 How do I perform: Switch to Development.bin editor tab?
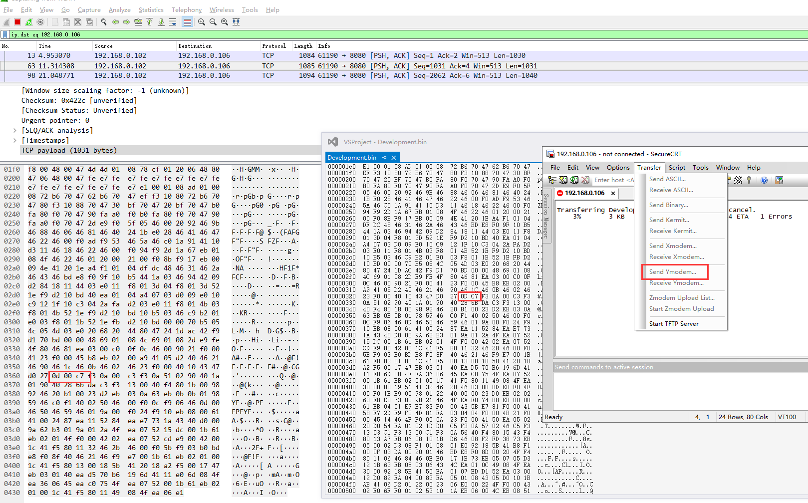[352, 157]
